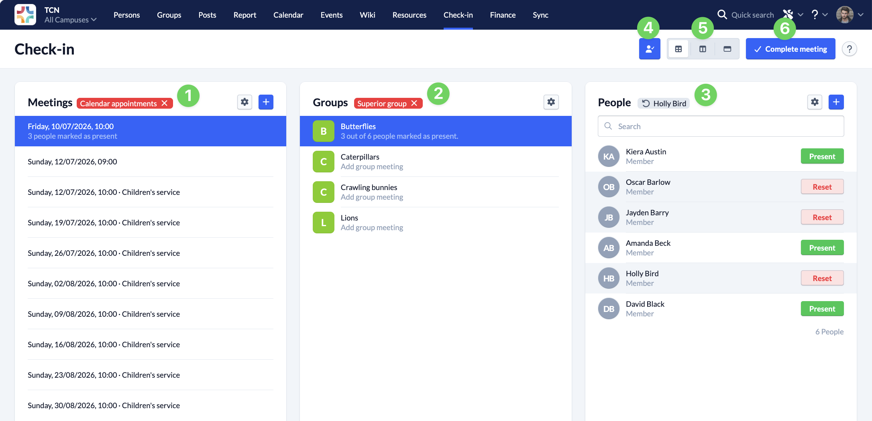The width and height of the screenshot is (872, 421).
Task: Open the help question-mark dropdown in navbar
Action: coord(819,15)
